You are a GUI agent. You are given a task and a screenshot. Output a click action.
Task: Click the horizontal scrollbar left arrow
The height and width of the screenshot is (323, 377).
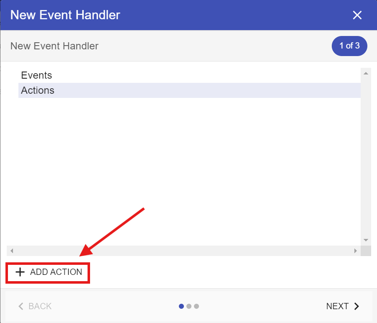tap(12, 251)
